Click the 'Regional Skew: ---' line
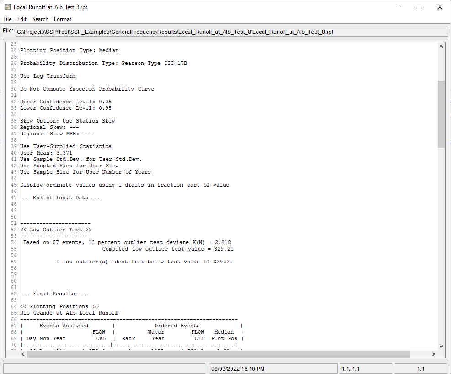The height and width of the screenshot is (374, 451). tap(49, 128)
